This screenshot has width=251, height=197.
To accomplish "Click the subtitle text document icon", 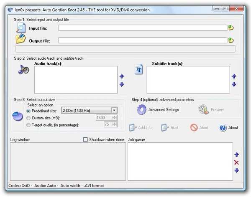I will (x=139, y=69).
